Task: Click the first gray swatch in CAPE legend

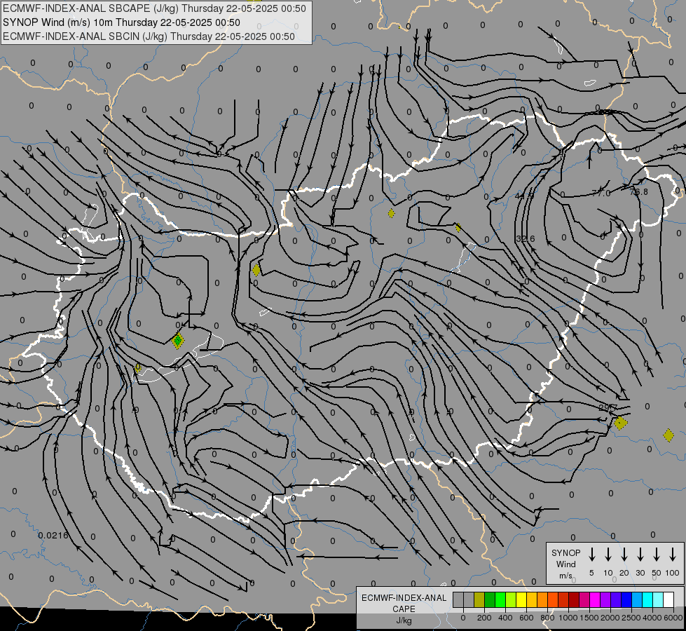Action: (458, 600)
